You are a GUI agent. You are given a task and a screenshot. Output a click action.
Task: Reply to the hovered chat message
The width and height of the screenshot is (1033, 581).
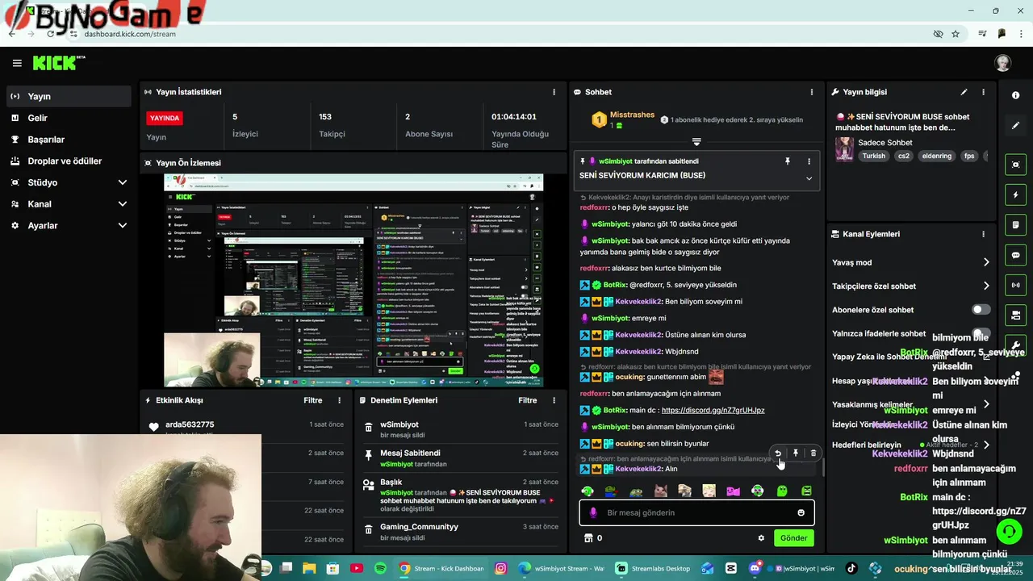pos(778,454)
